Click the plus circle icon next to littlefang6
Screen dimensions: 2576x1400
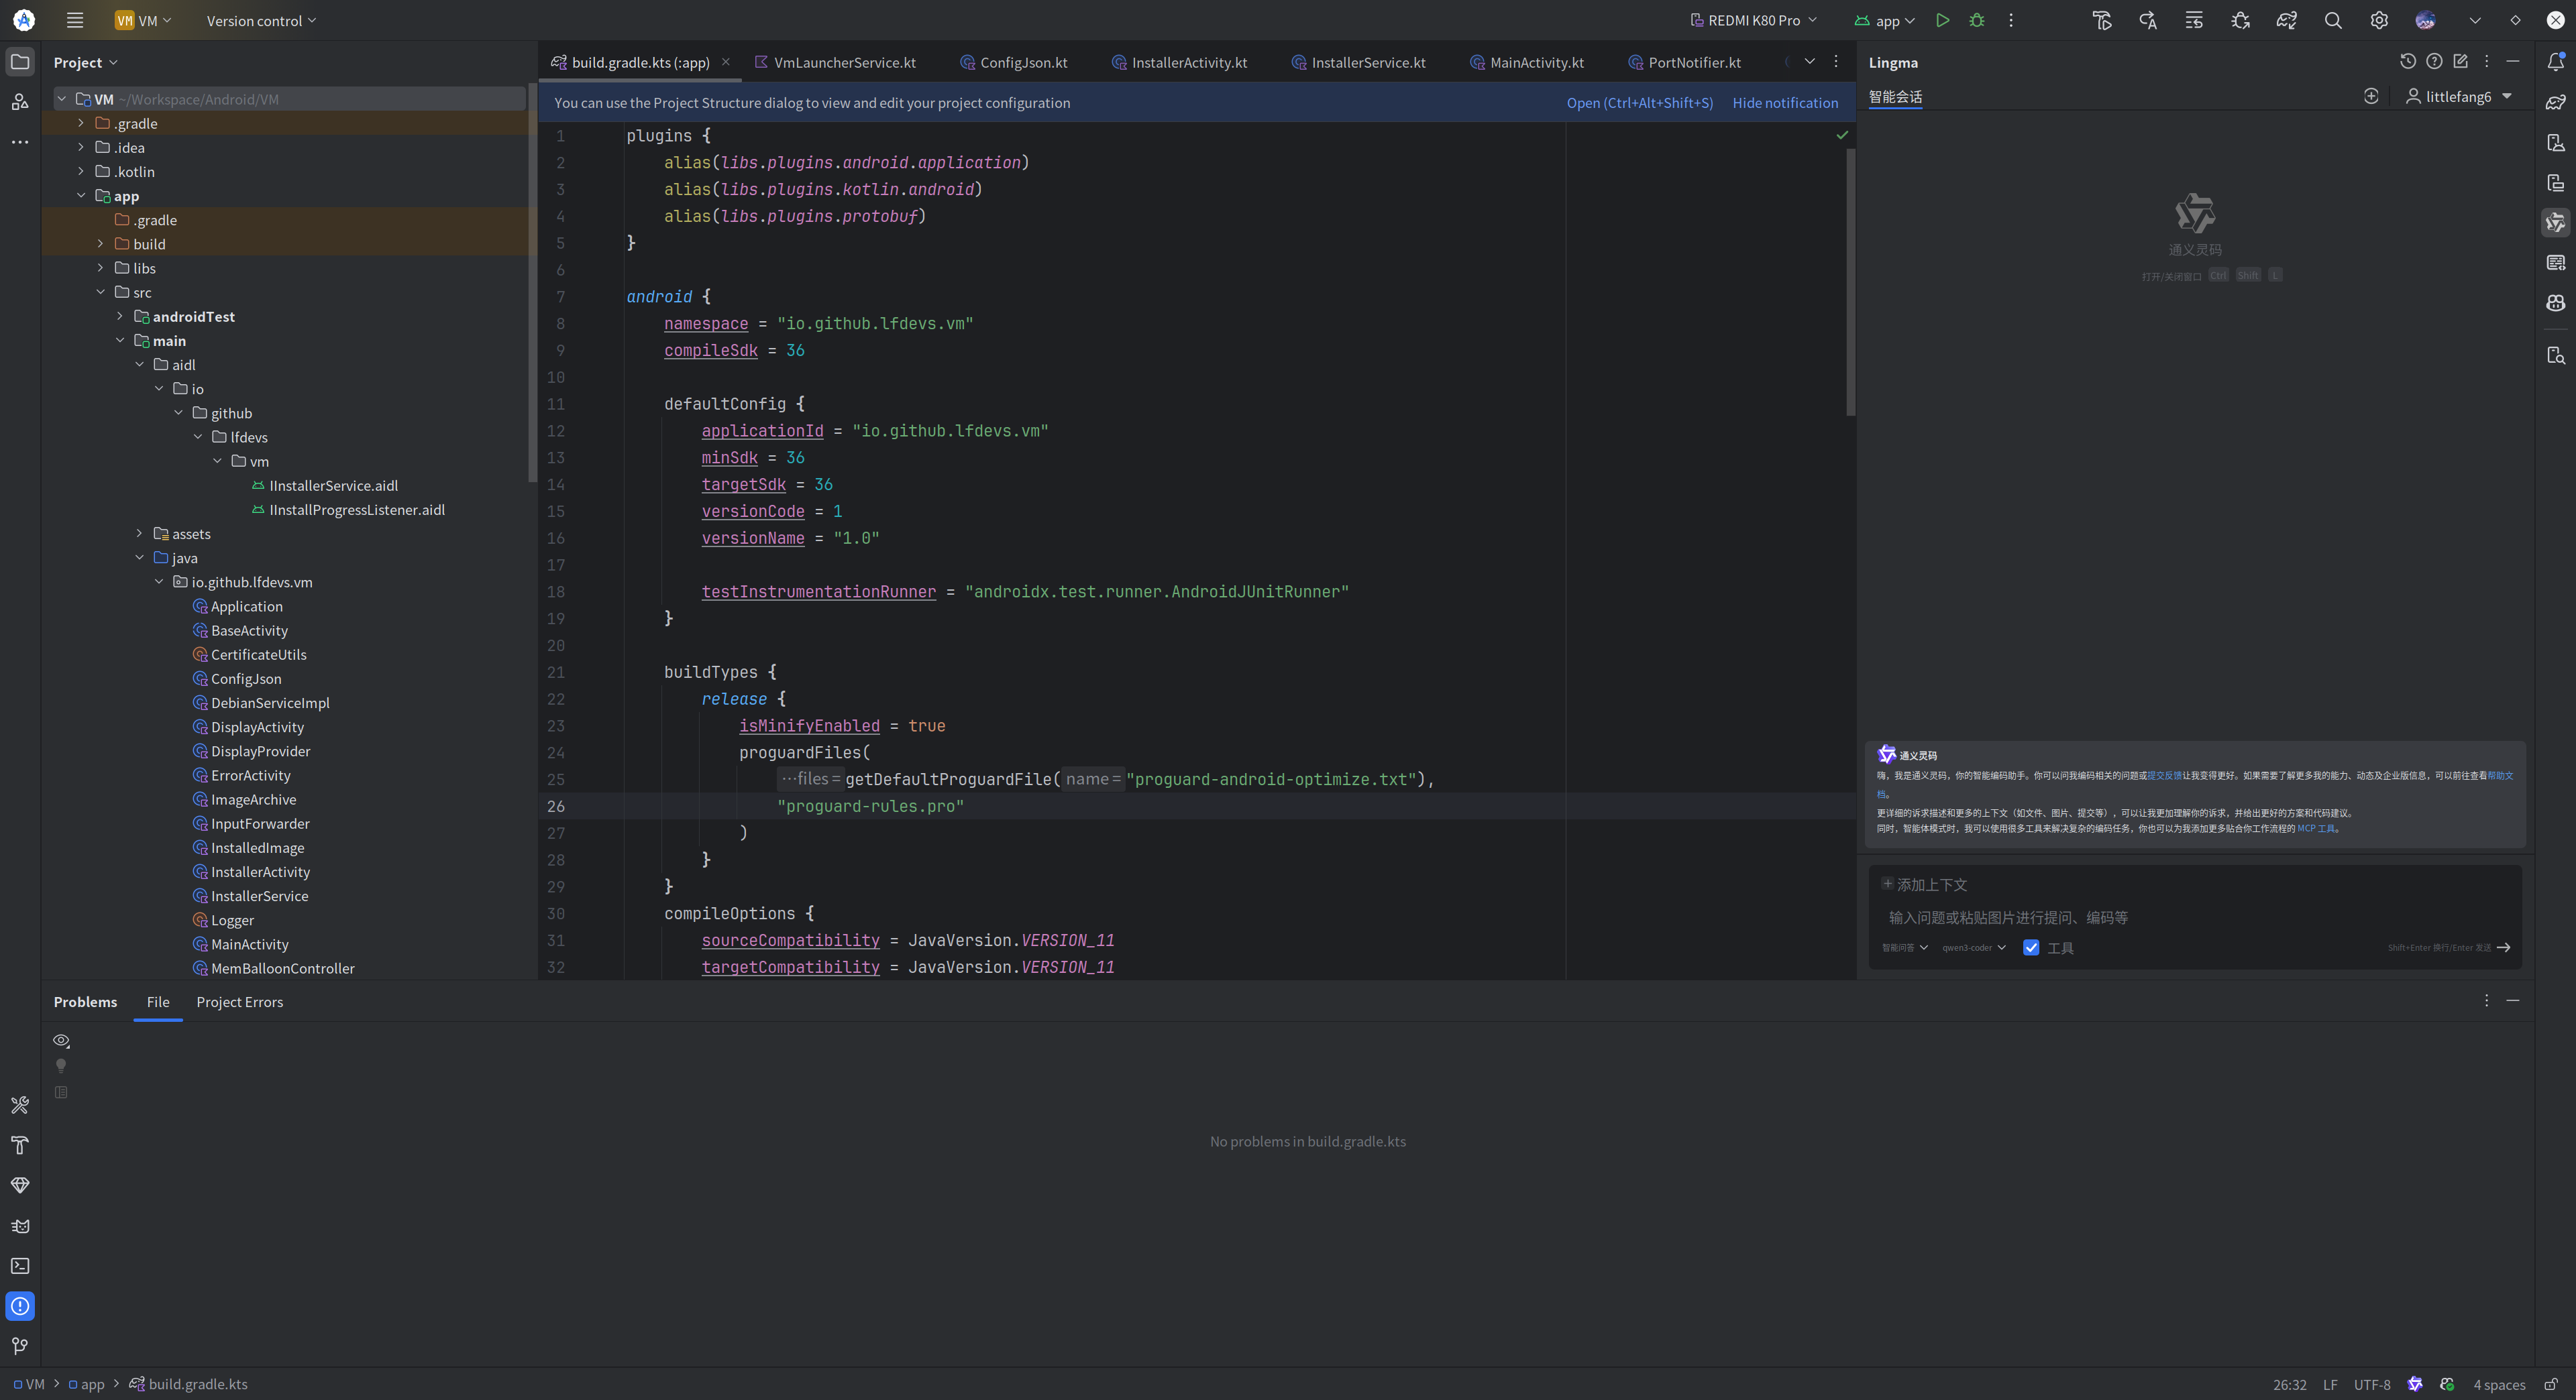coord(2371,96)
